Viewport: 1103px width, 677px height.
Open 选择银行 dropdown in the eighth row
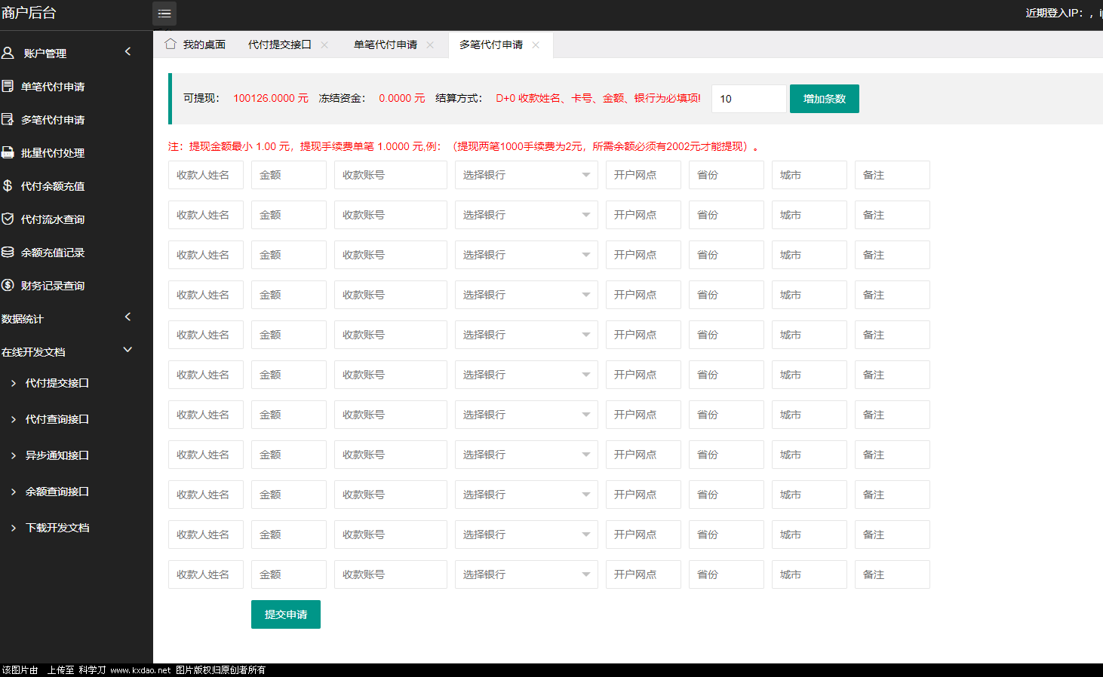(527, 455)
